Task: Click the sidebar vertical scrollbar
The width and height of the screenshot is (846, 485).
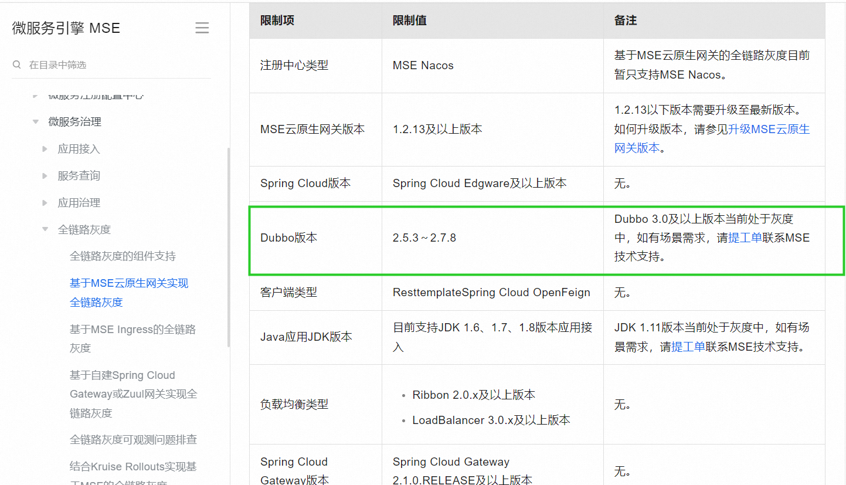Action: pos(228,246)
